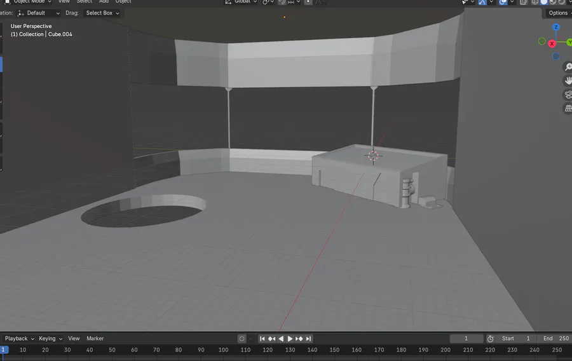Viewport: 572px width, 361px height.
Task: Open the pivot point dropdown
Action: click(x=268, y=2)
